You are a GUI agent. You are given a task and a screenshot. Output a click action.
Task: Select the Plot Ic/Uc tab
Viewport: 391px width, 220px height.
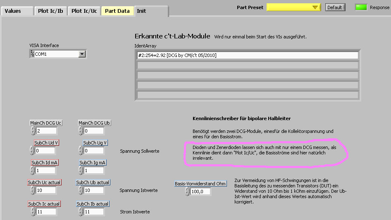[84, 11]
